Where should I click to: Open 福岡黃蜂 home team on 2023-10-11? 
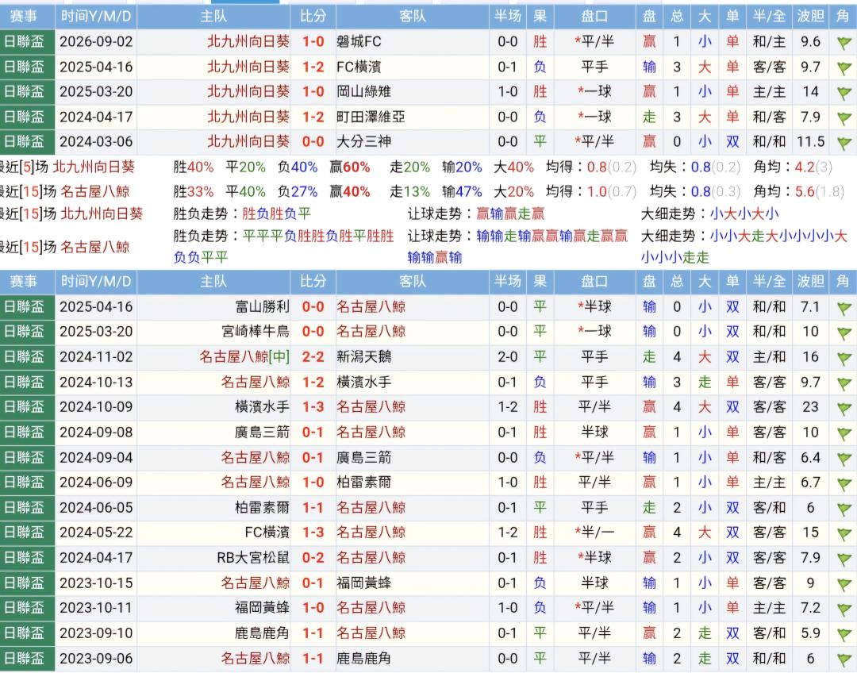tap(263, 608)
